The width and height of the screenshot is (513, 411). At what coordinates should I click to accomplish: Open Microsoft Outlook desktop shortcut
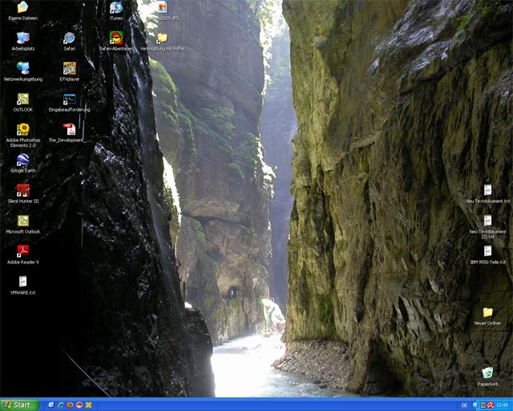coord(22,221)
